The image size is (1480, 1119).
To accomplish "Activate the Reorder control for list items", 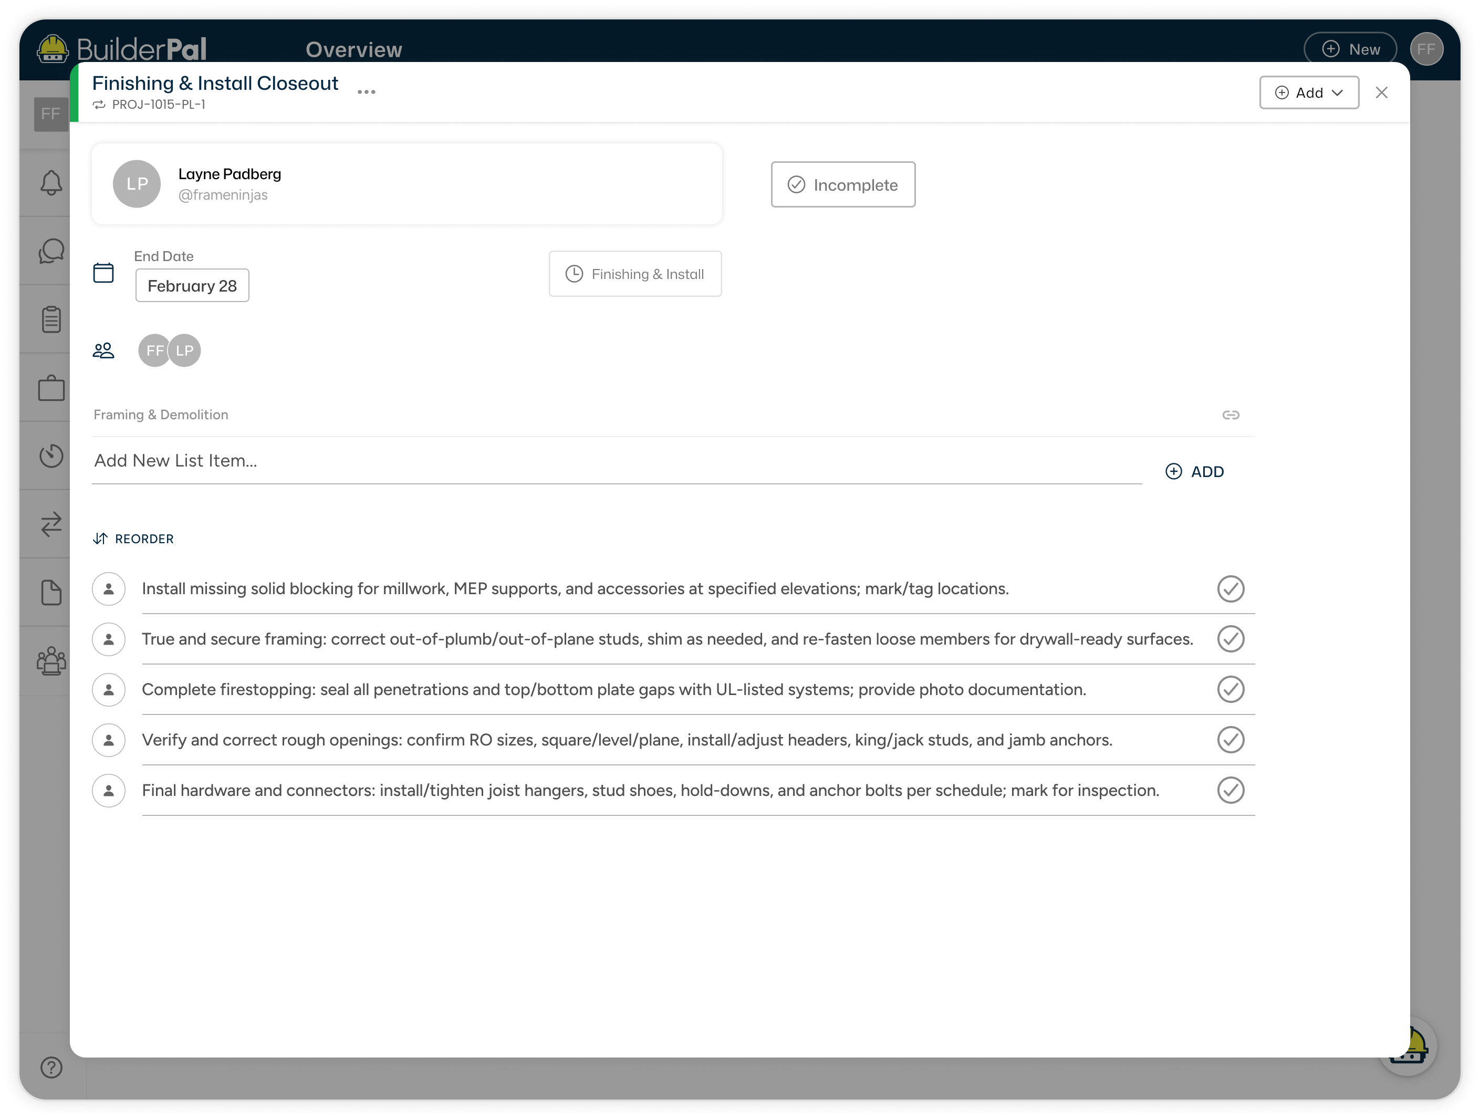I will point(133,538).
